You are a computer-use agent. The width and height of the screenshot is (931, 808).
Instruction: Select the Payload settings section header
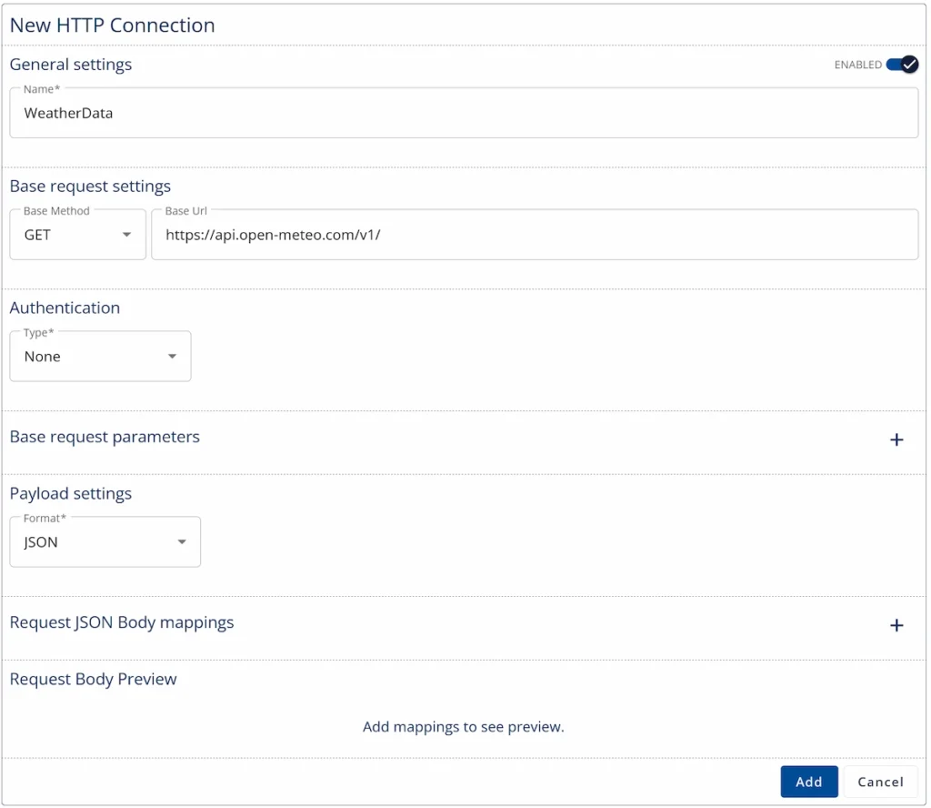[x=70, y=493]
